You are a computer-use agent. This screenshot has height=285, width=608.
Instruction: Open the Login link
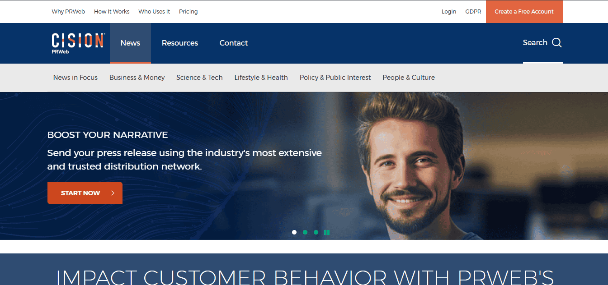click(449, 12)
